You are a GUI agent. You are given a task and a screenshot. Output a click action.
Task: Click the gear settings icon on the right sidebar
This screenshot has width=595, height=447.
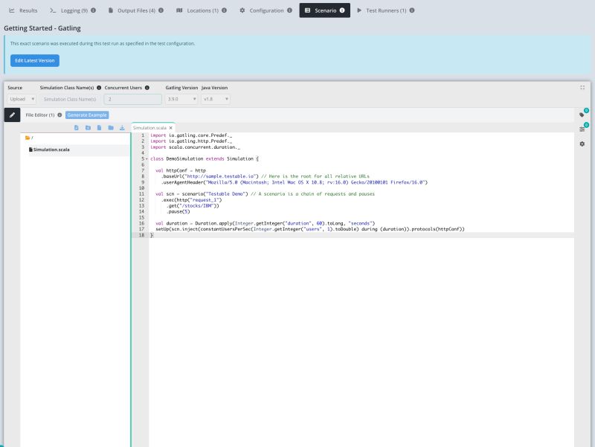pos(582,144)
